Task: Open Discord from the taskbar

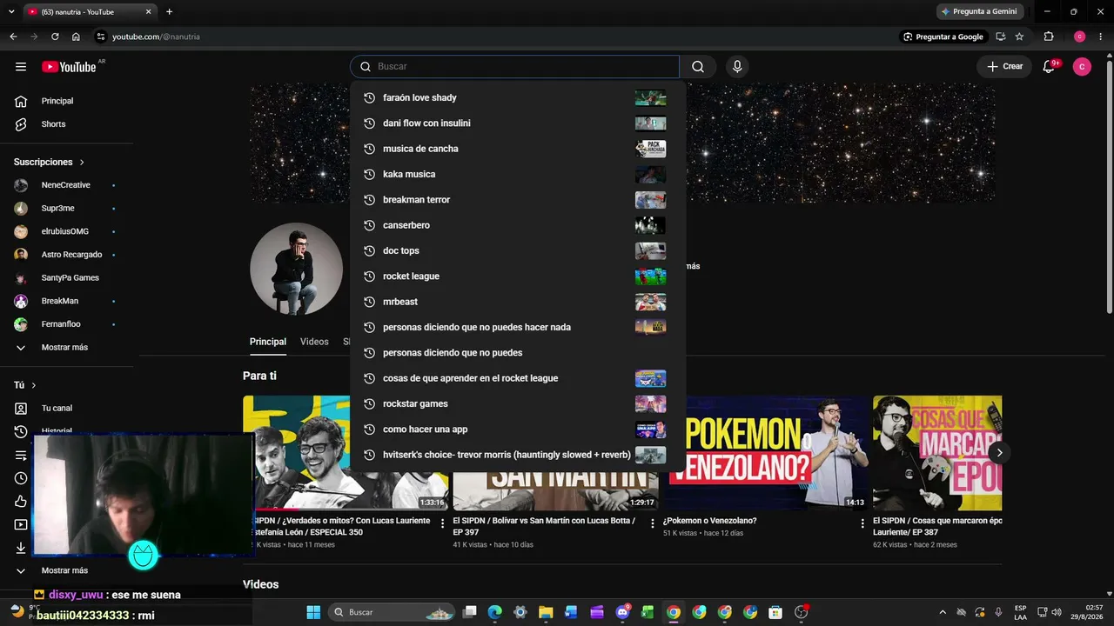Action: pyautogui.click(x=622, y=612)
